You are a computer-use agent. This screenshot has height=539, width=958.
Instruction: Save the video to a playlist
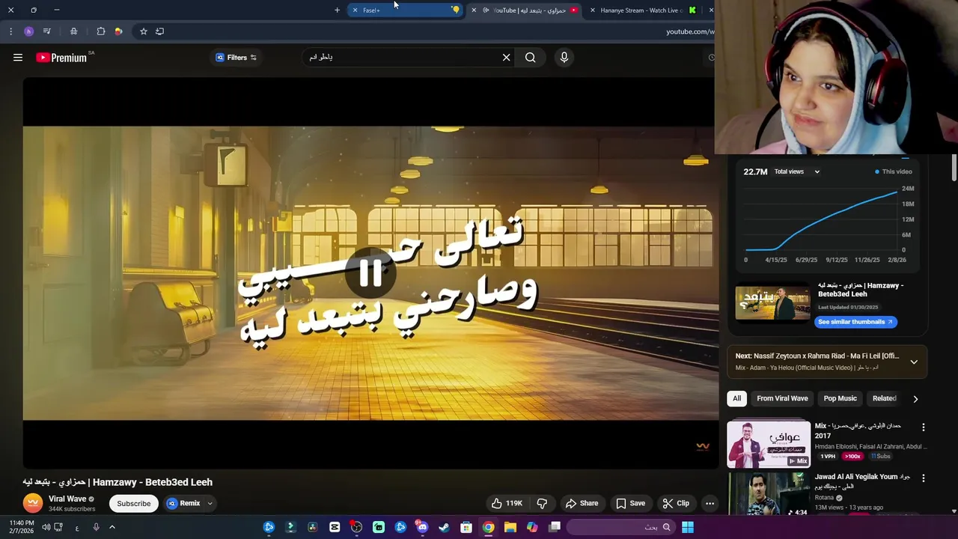coord(630,504)
